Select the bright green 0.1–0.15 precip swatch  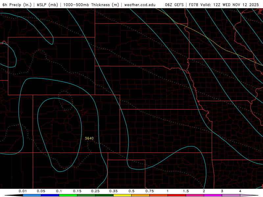pyautogui.click(x=68, y=195)
